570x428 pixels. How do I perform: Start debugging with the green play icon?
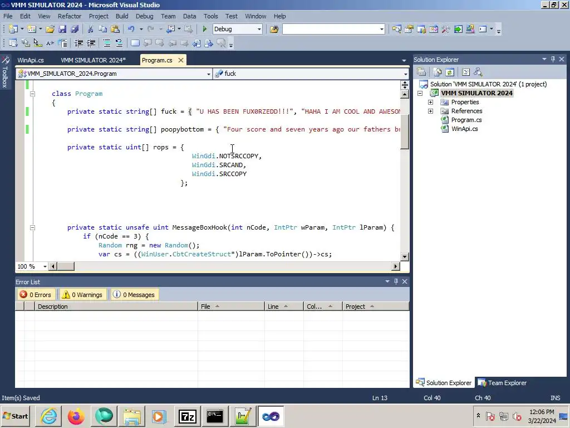204,29
